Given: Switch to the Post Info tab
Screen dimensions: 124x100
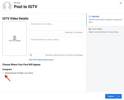Looking at the screenshot, I should (105, 20).
